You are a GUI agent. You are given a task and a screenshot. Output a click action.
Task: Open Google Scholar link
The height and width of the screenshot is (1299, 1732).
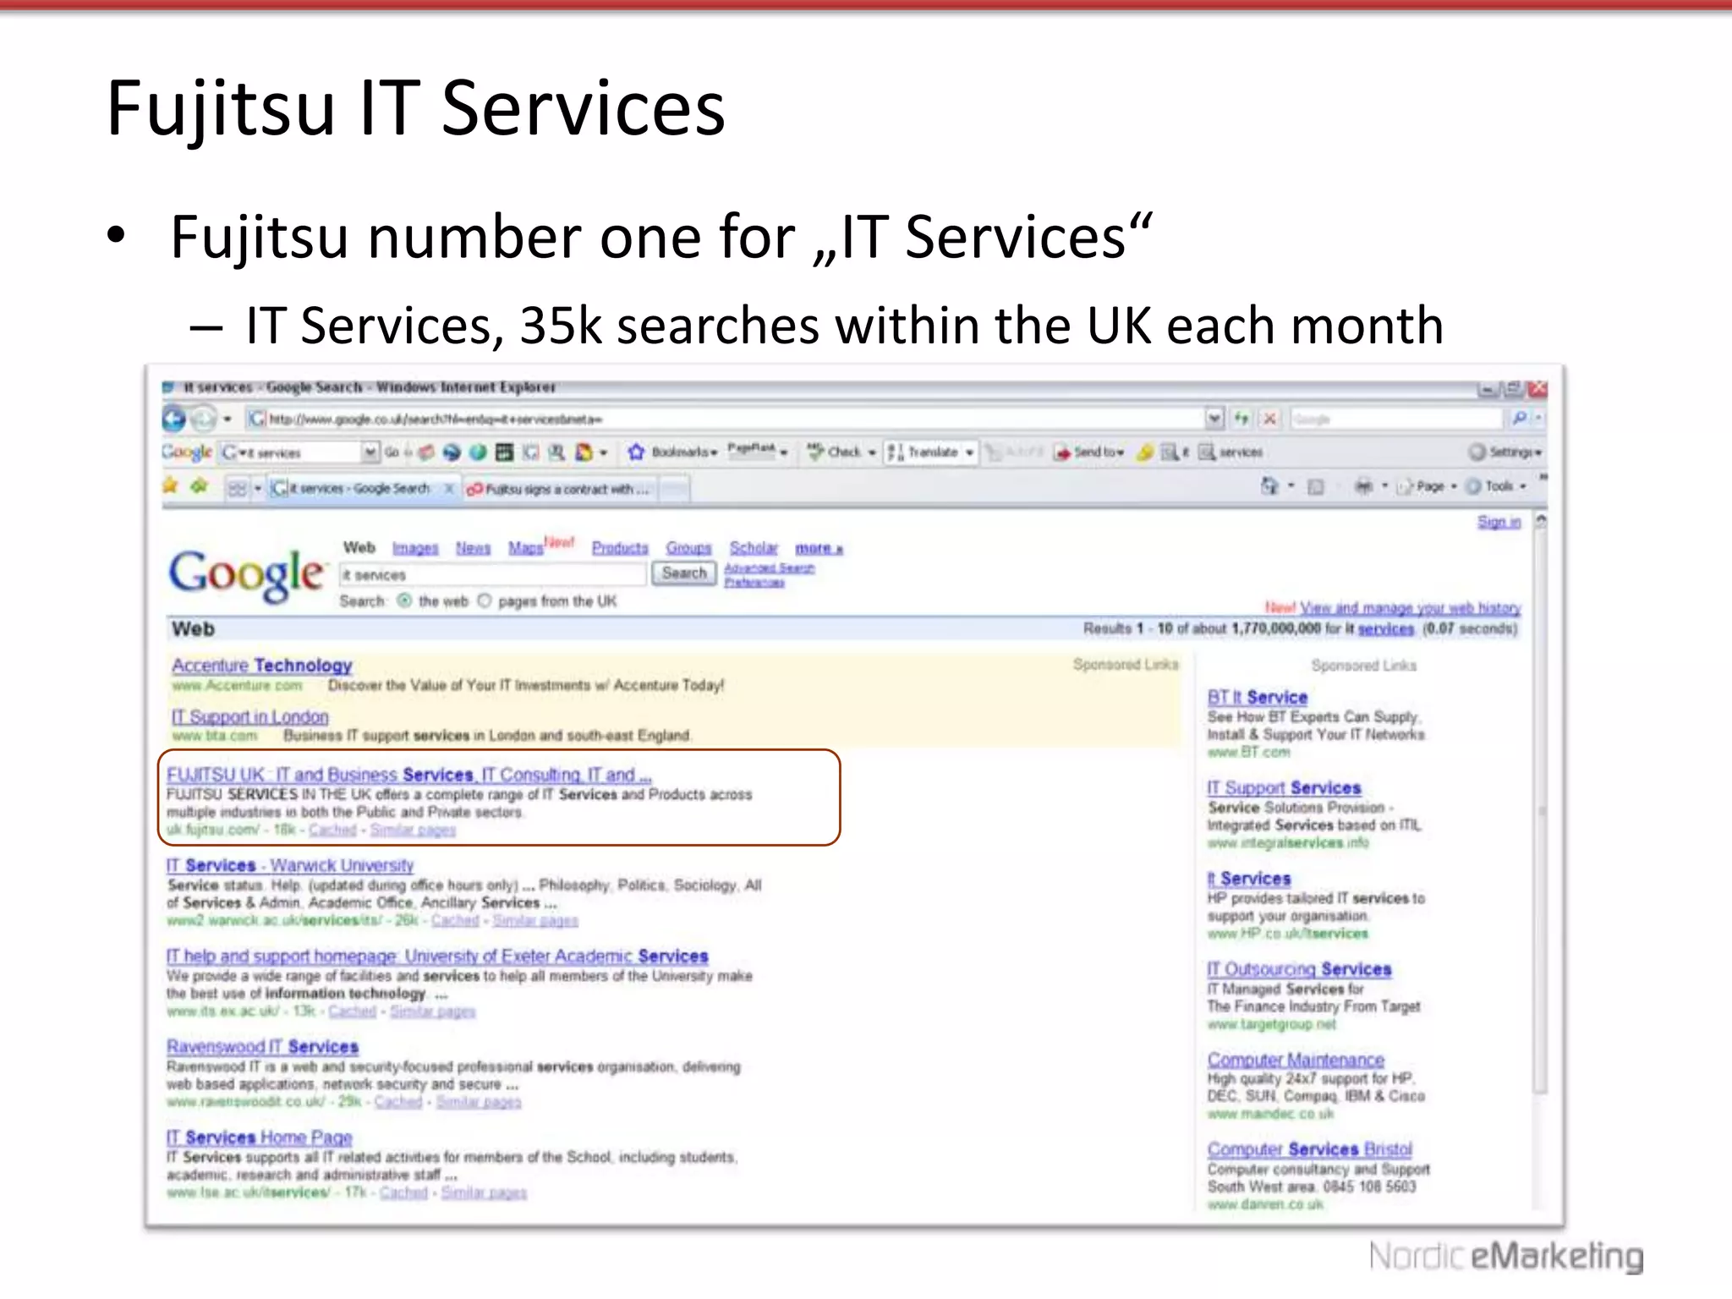coord(754,548)
